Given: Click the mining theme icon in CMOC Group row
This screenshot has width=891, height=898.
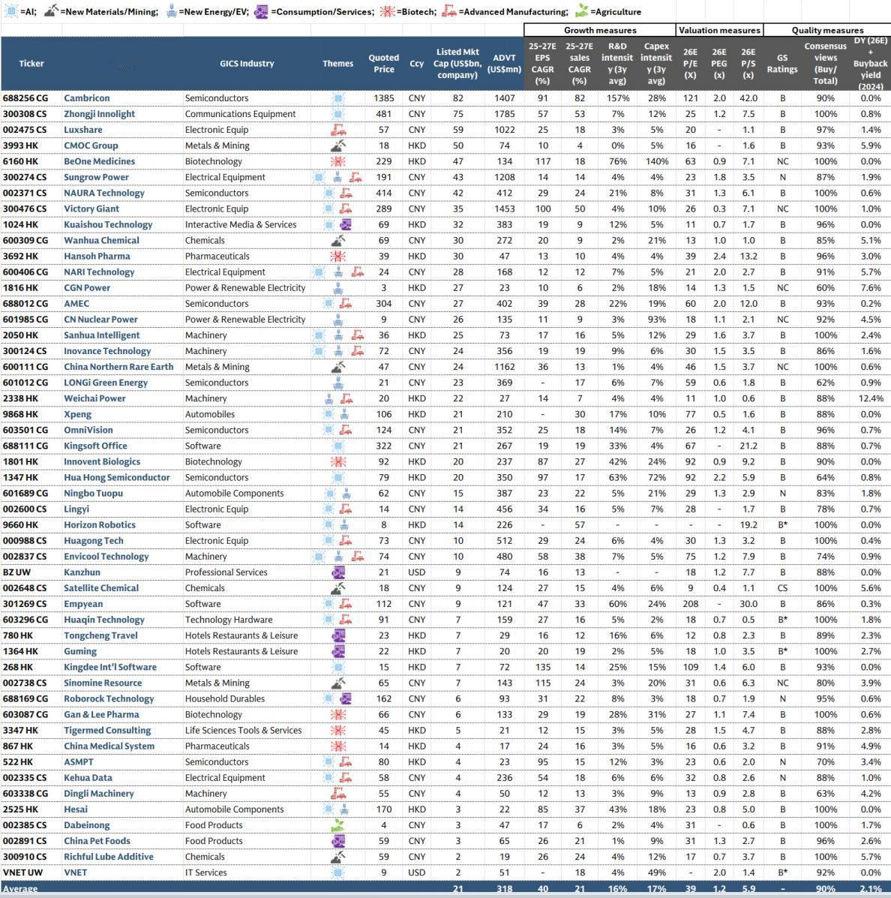Looking at the screenshot, I should click(337, 146).
